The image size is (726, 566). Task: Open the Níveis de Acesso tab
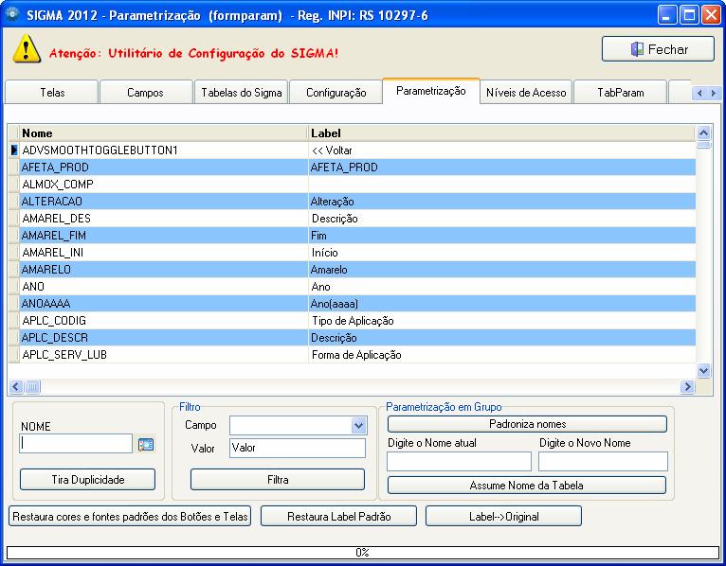pyautogui.click(x=526, y=93)
